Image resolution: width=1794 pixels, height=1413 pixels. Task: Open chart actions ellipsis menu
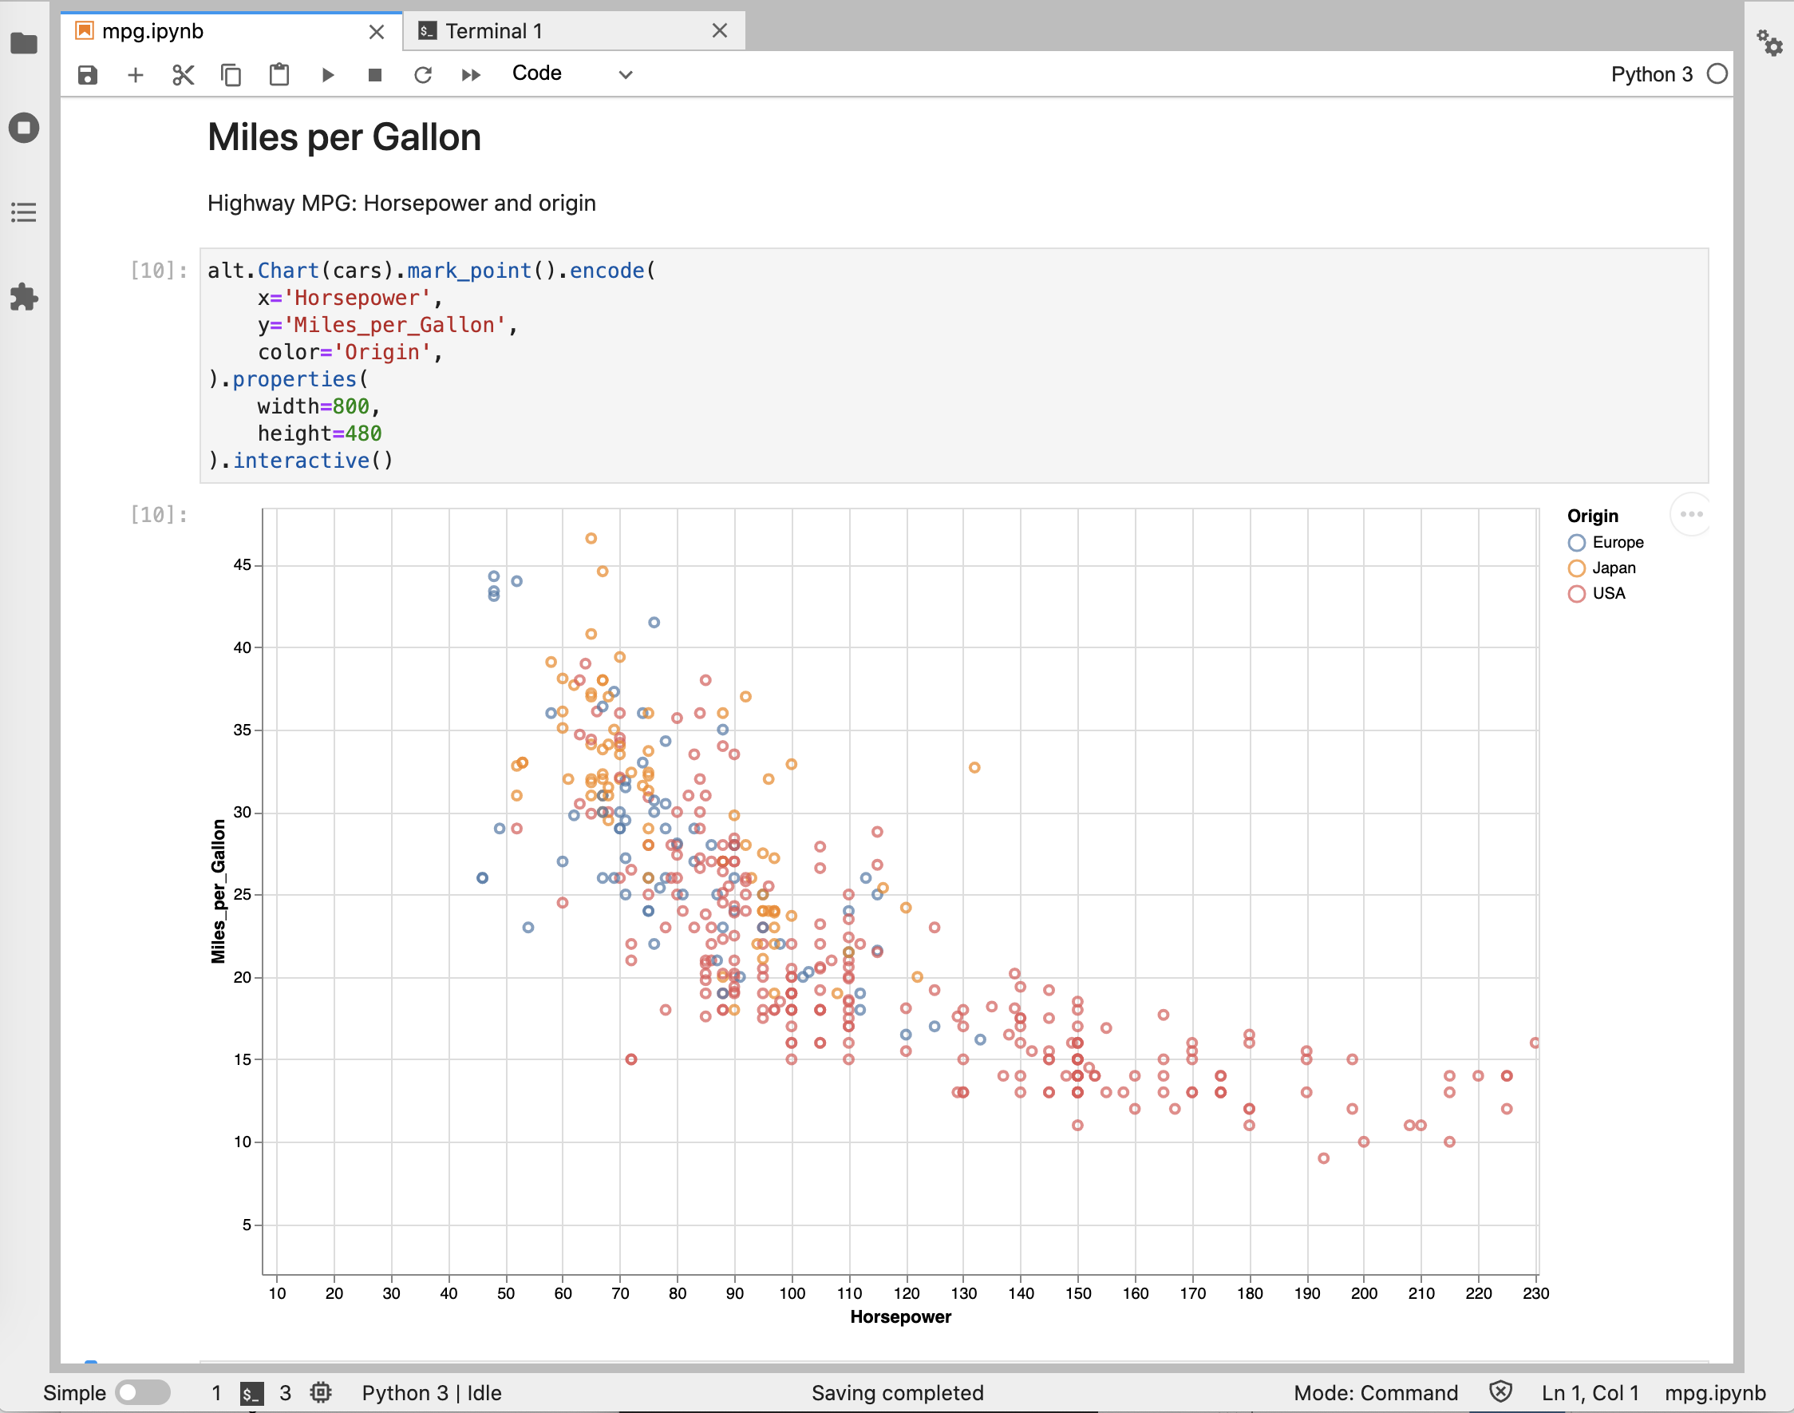tap(1690, 515)
